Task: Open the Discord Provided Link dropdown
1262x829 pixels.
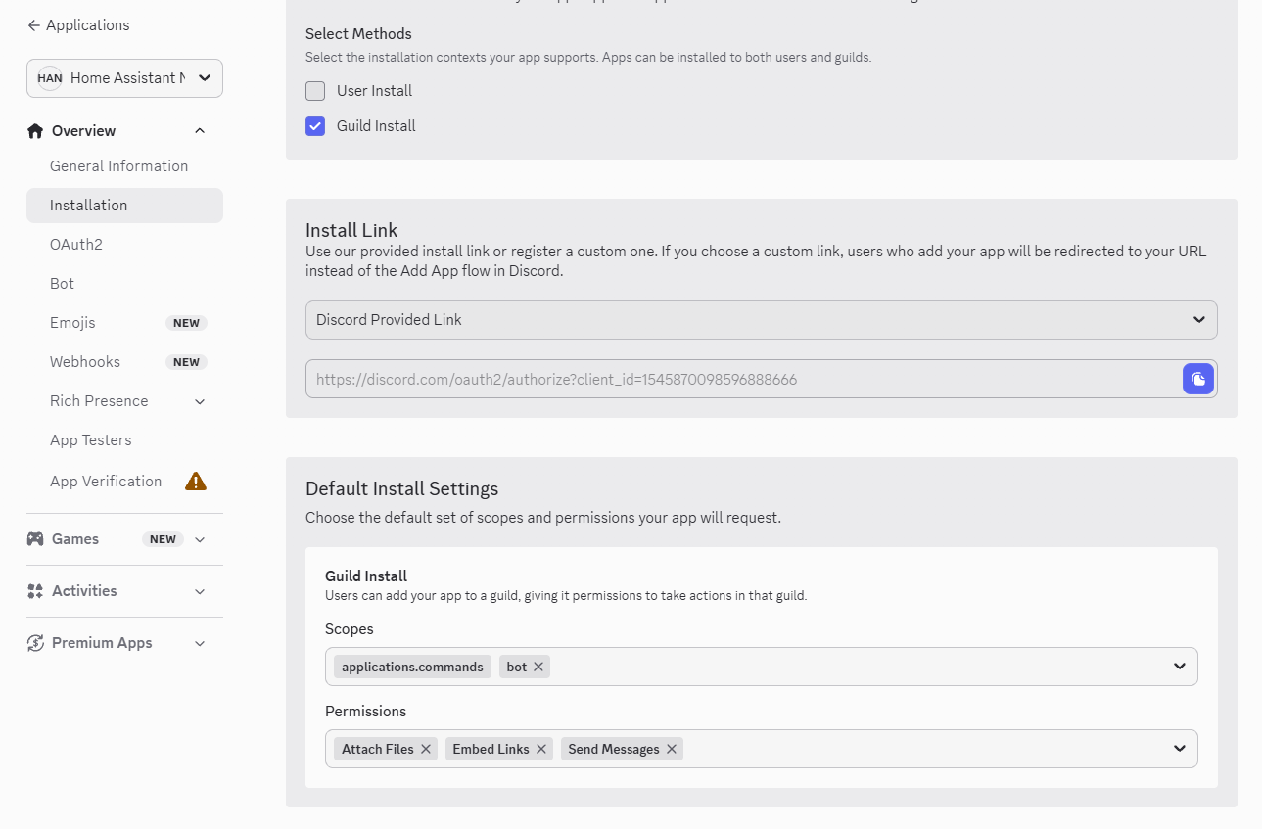Action: 762,320
